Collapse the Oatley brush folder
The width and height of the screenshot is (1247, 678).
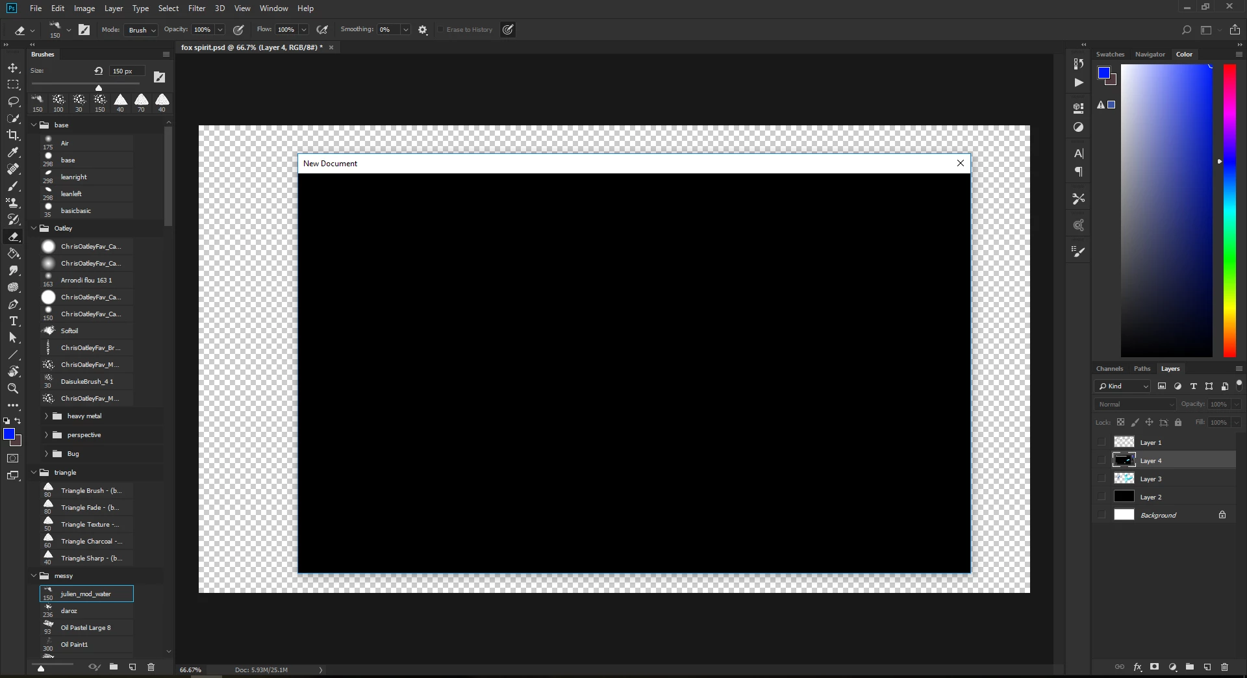coord(34,229)
